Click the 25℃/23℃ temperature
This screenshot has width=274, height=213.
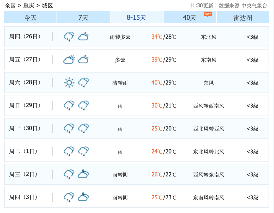point(164,198)
